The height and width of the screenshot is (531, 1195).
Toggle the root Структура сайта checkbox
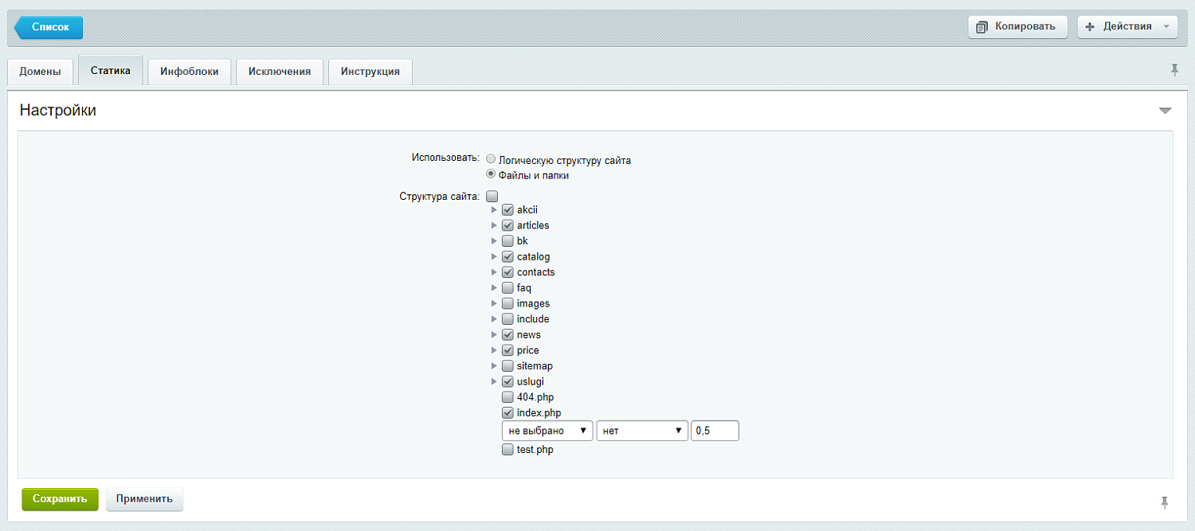tap(492, 196)
